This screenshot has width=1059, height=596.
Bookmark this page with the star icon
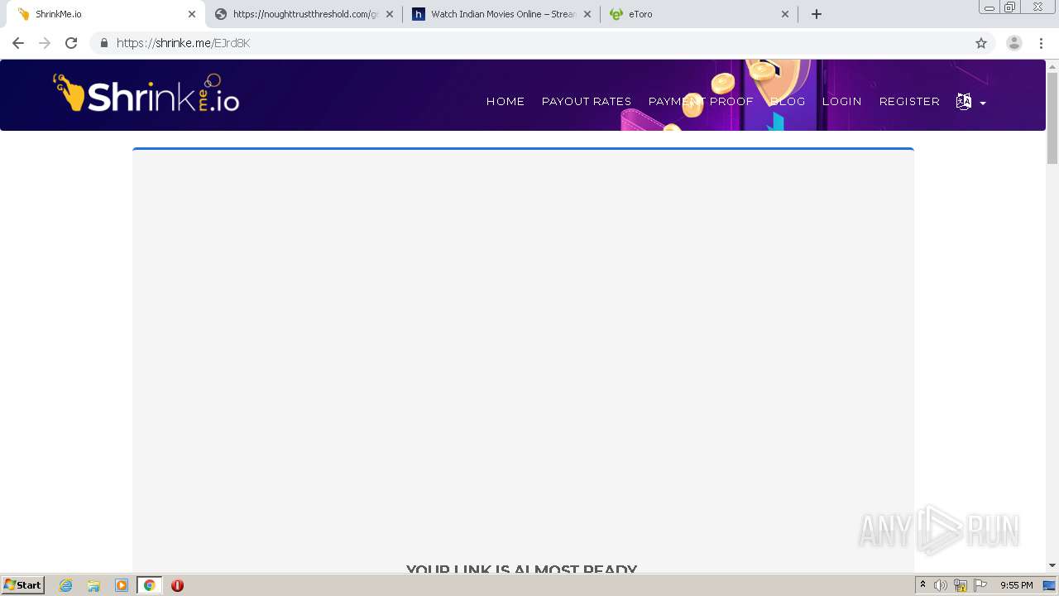point(981,43)
